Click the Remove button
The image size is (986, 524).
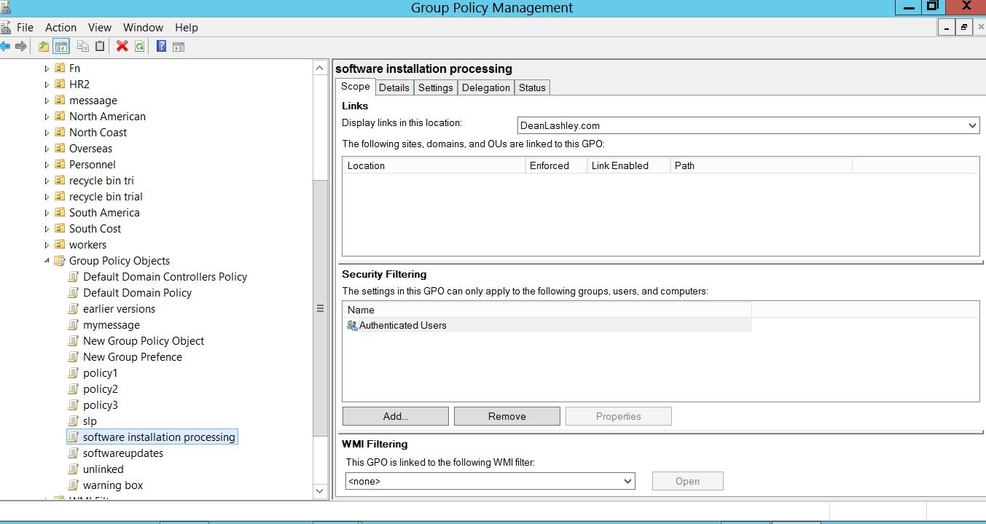point(506,416)
